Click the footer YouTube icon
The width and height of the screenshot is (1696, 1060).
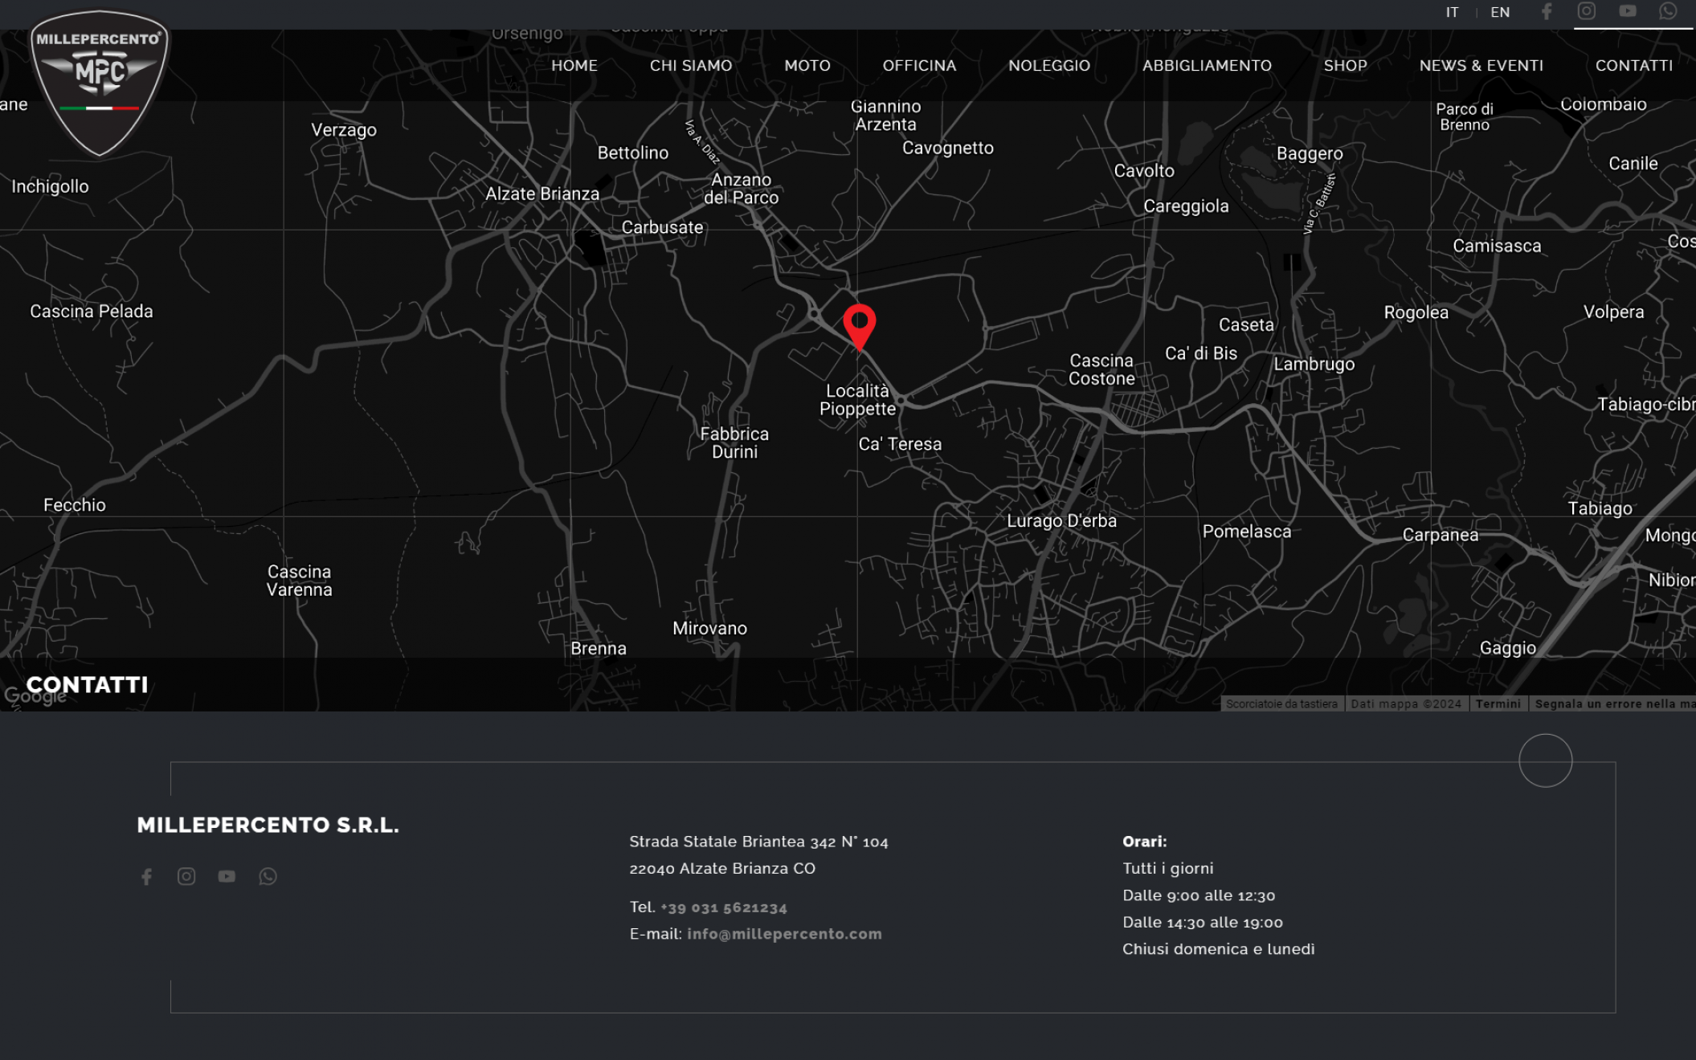pos(227,876)
